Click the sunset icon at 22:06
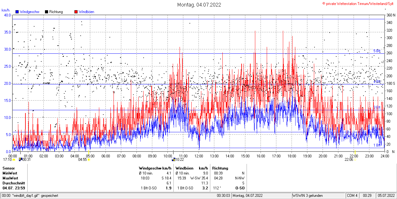This screenshot has height=199, width=397. [x=355, y=160]
